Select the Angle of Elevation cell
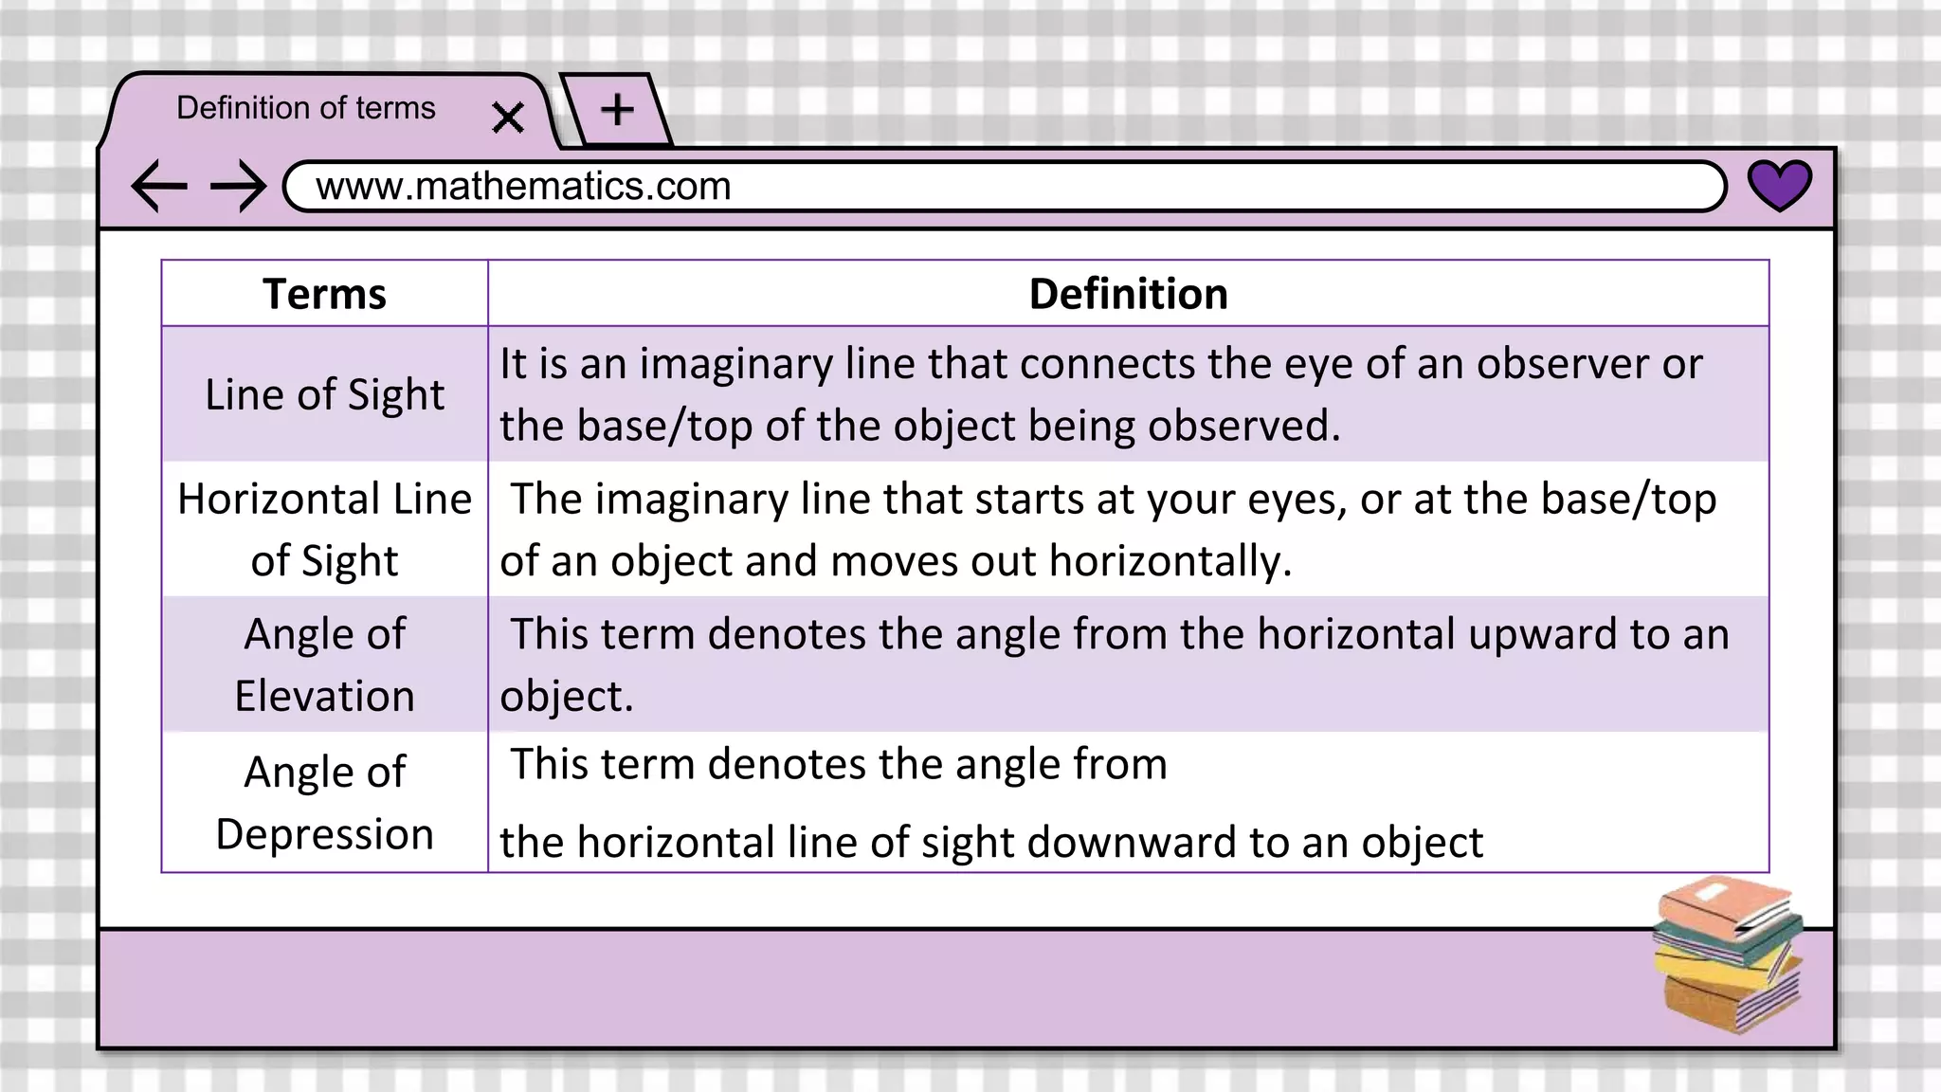This screenshot has height=1092, width=1941. click(x=325, y=664)
